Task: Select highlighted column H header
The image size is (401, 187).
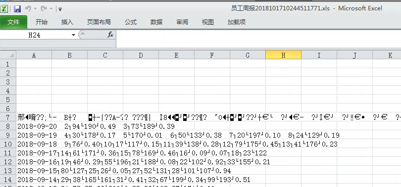Action: pos(283,55)
